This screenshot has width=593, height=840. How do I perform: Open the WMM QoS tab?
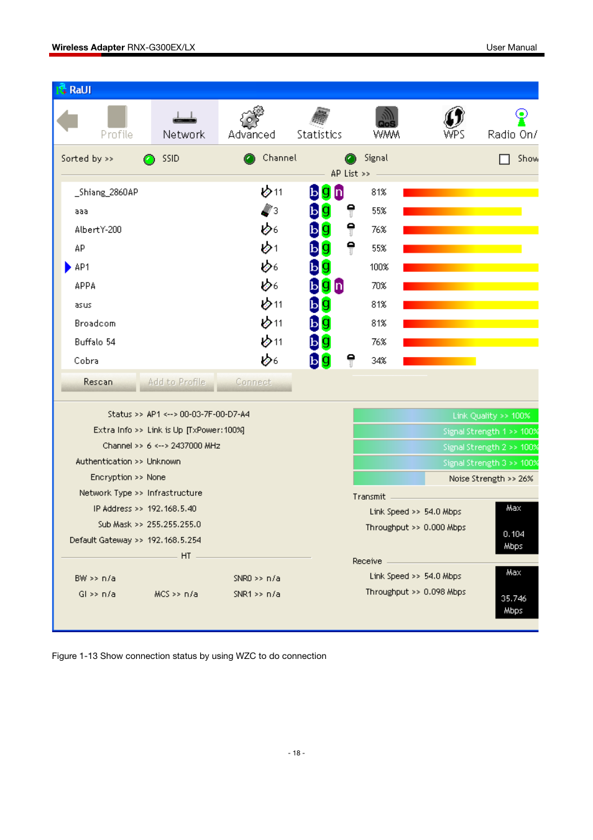[387, 123]
